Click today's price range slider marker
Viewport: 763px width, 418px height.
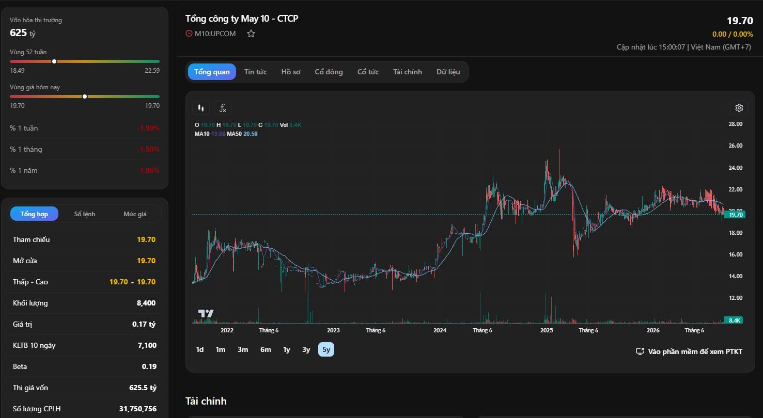click(x=85, y=97)
